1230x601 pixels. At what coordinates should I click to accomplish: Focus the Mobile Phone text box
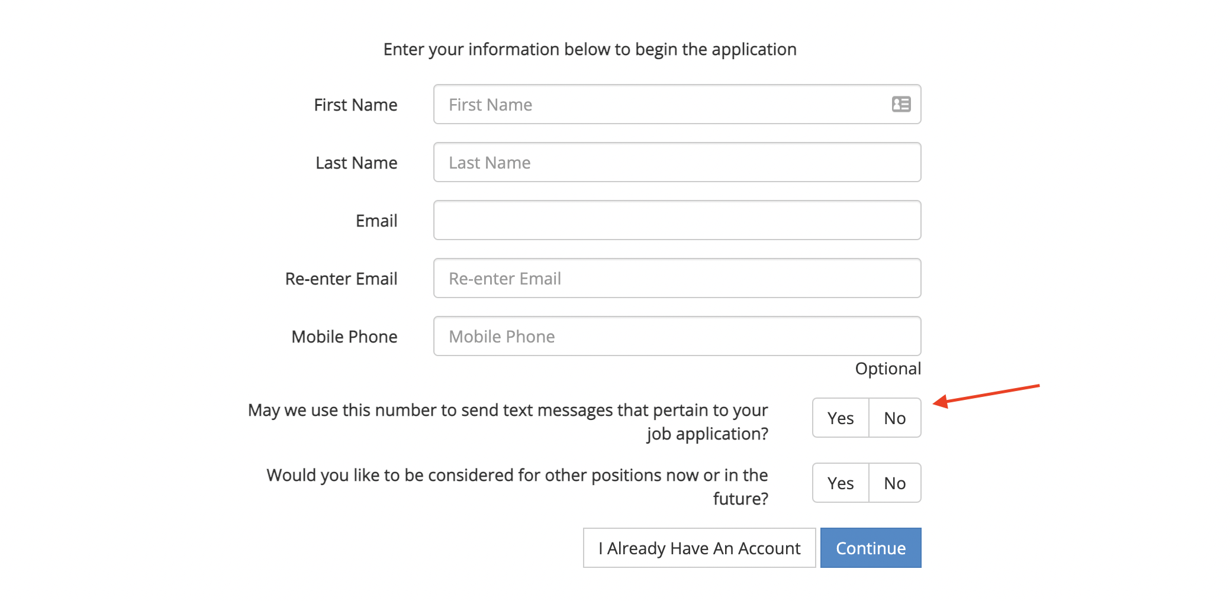click(677, 337)
